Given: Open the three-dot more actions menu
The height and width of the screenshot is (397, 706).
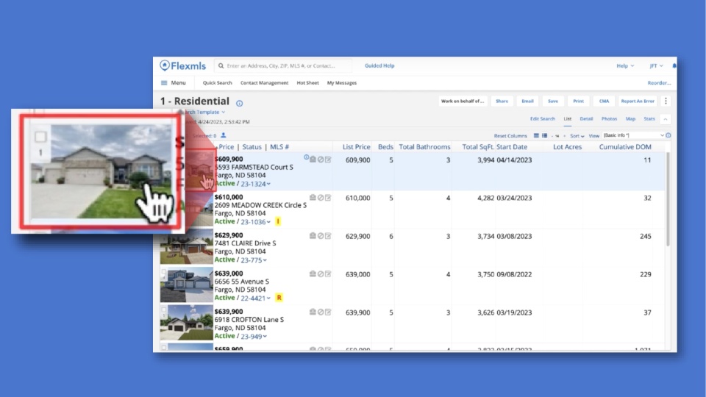Looking at the screenshot, I should (666, 101).
